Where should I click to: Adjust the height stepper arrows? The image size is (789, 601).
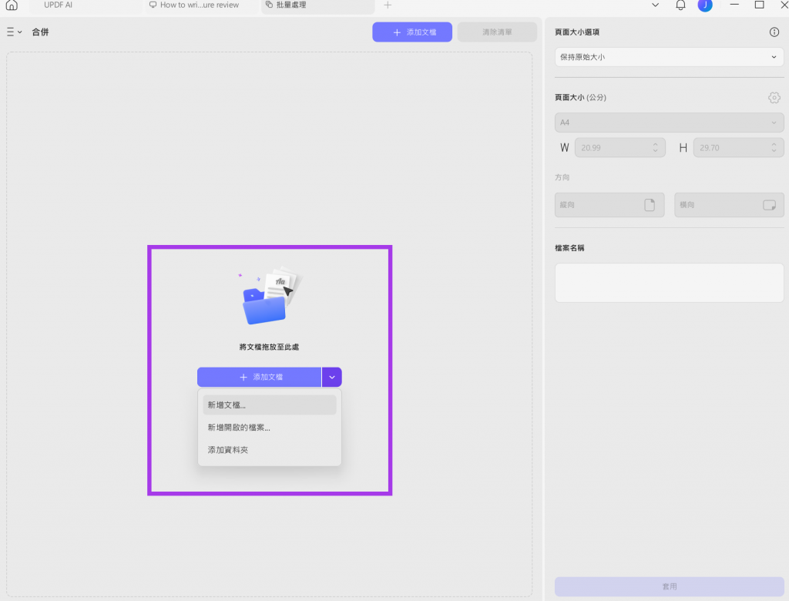774,148
